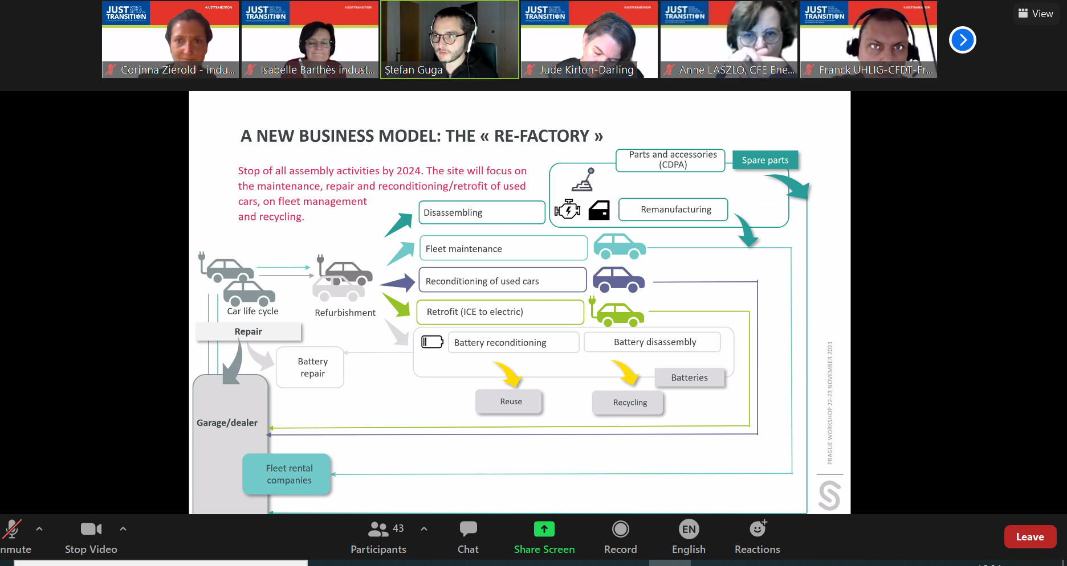Viewport: 1067px width, 566px height.
Task: Click the muted mic icon on Corinna Zierold's tile
Action: click(111, 70)
